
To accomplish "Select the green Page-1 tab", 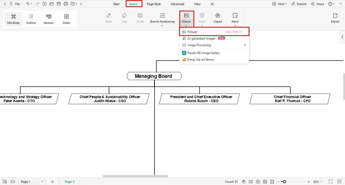I will coord(70,182).
